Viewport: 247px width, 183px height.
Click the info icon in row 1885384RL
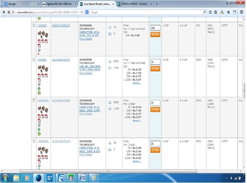tap(39, 166)
